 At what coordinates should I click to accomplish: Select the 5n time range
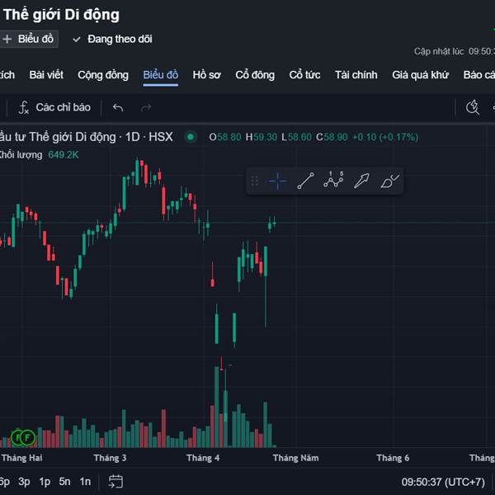coord(64,482)
